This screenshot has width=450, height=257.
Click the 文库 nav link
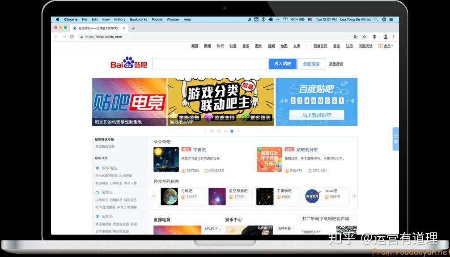point(297,46)
